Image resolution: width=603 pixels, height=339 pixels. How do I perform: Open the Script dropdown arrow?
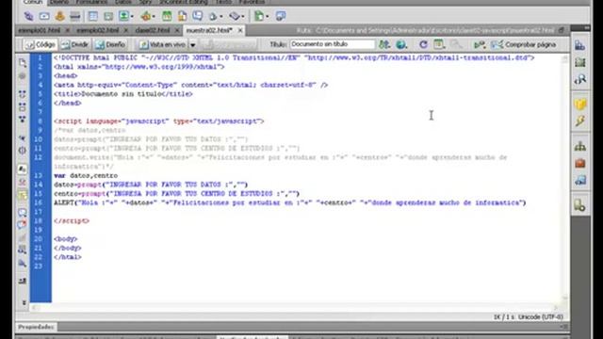point(243,17)
